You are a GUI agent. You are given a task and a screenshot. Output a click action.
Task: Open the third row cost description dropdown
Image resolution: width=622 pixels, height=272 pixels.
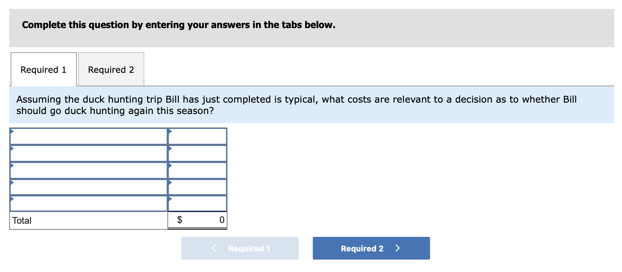89,170
